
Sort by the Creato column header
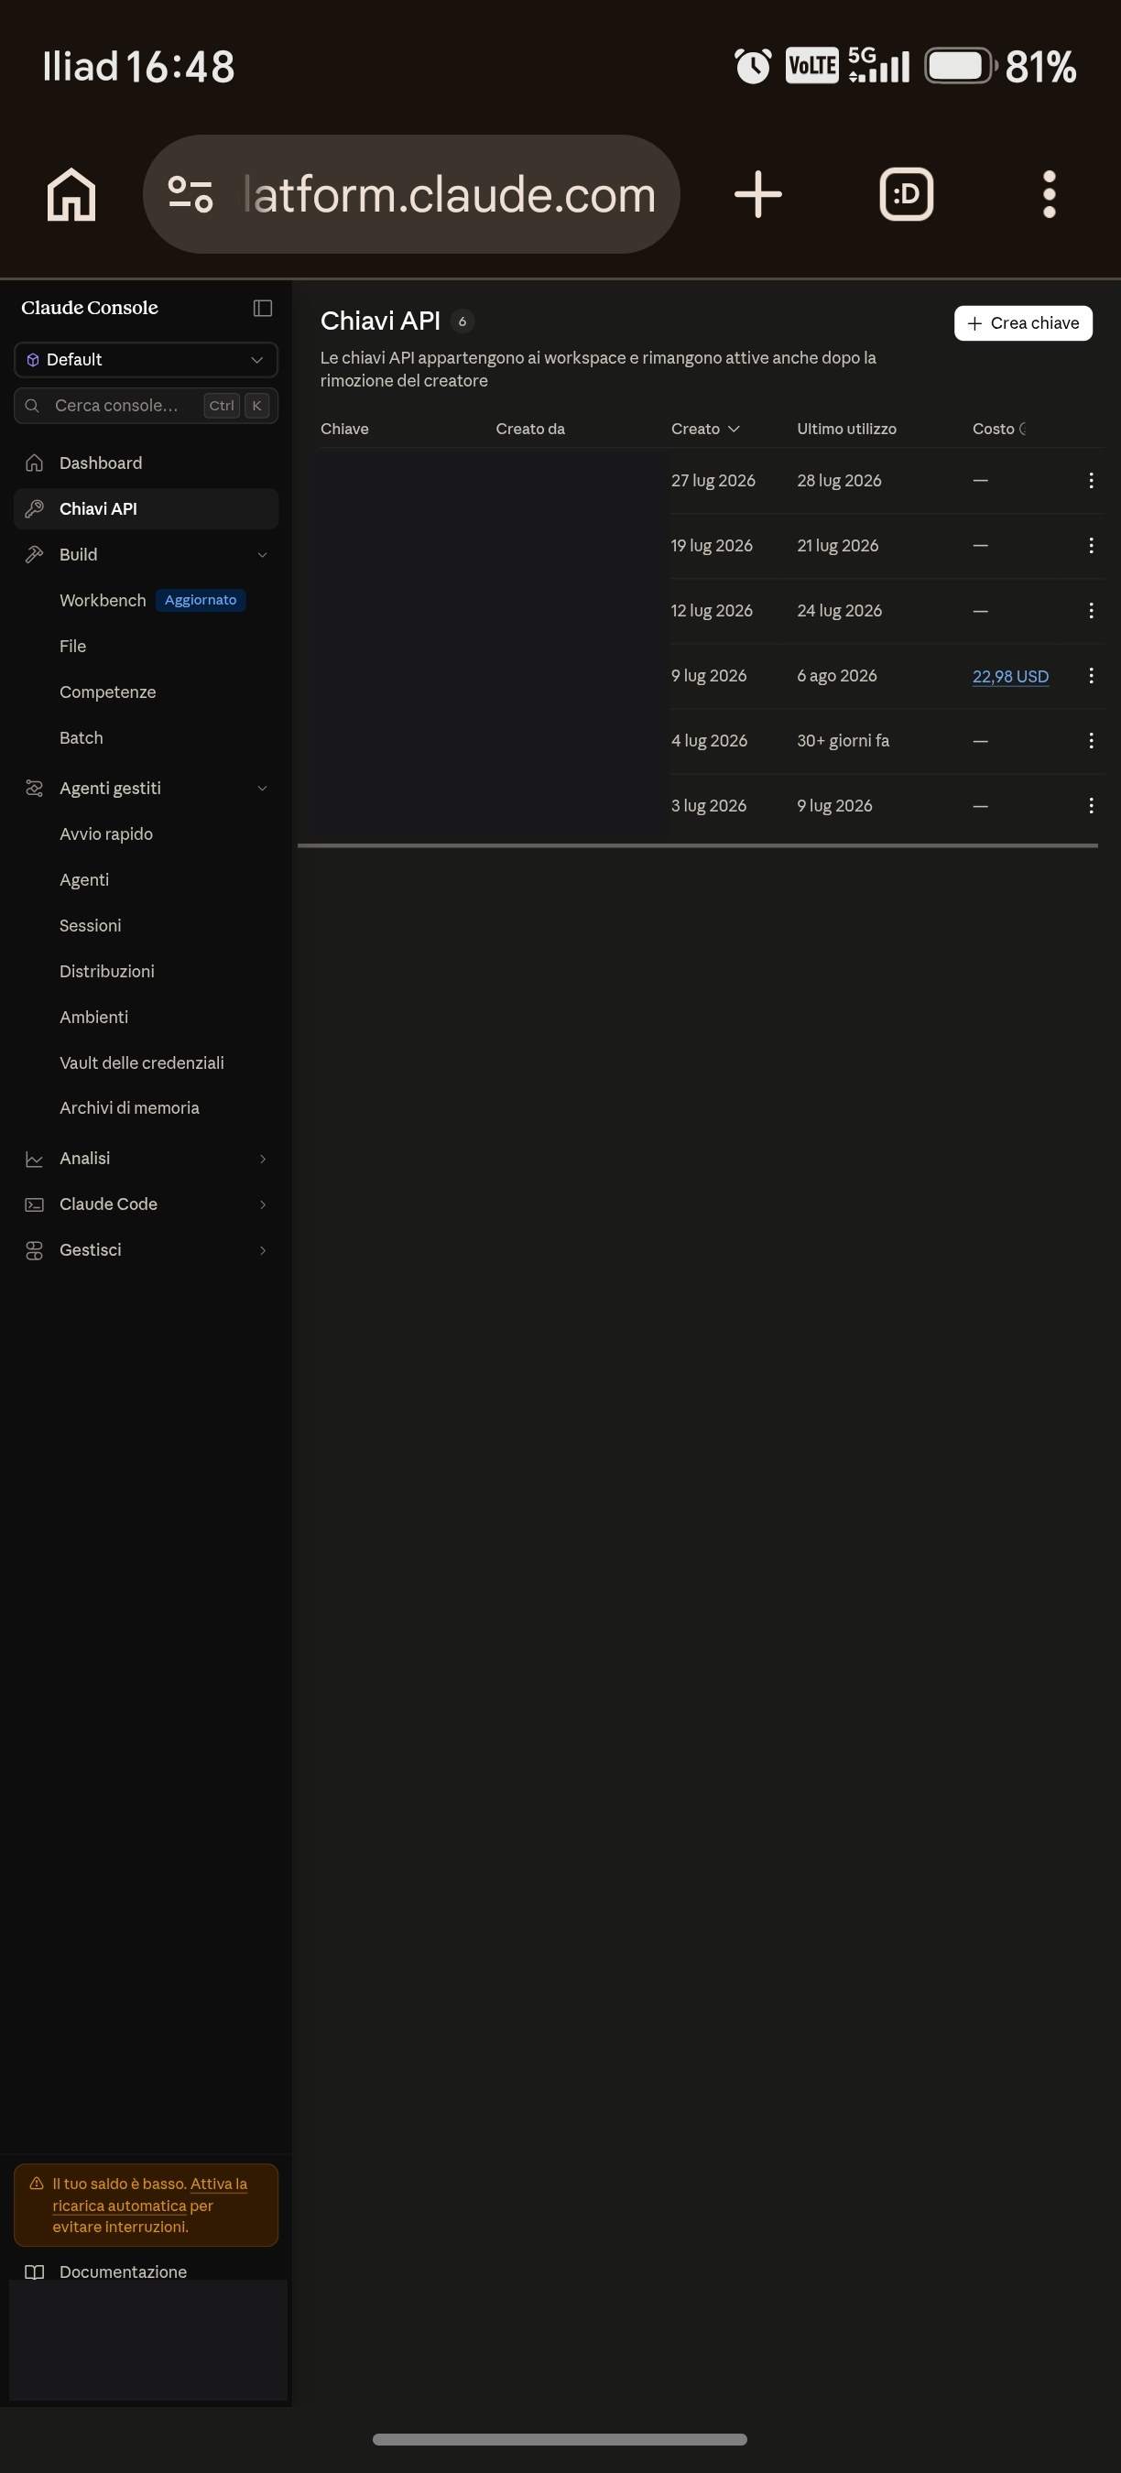click(705, 430)
